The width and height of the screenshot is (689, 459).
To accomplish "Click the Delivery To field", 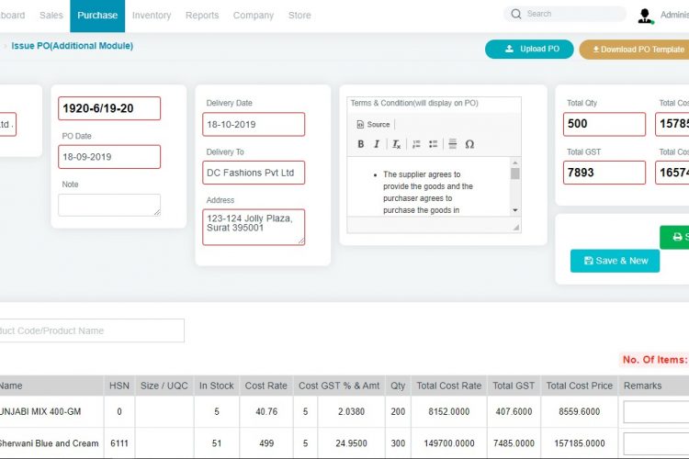I will [254, 173].
